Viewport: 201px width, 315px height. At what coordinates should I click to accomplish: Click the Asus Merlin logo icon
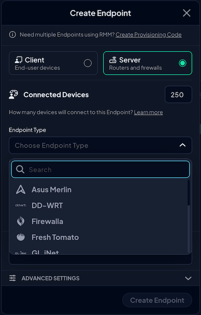(21, 190)
